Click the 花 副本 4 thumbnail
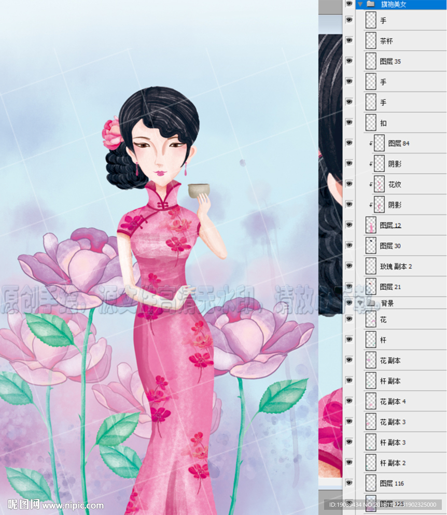 coord(371,401)
